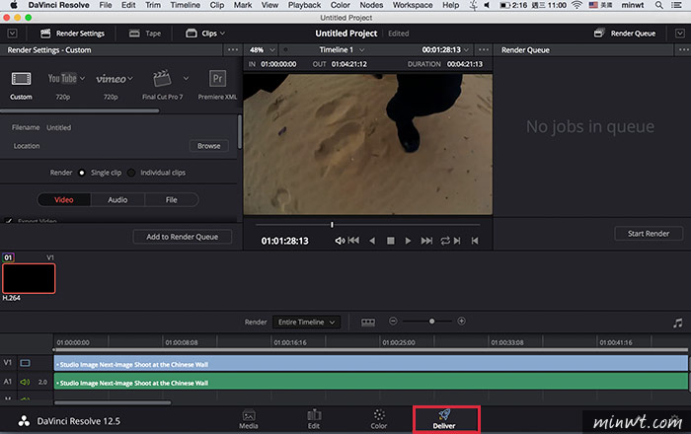
Task: Select the Individual clips render option
Action: point(131,173)
